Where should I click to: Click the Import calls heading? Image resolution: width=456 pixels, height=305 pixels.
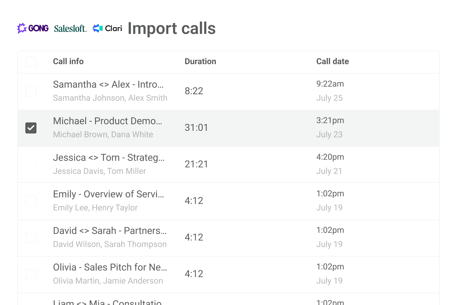coord(172,28)
